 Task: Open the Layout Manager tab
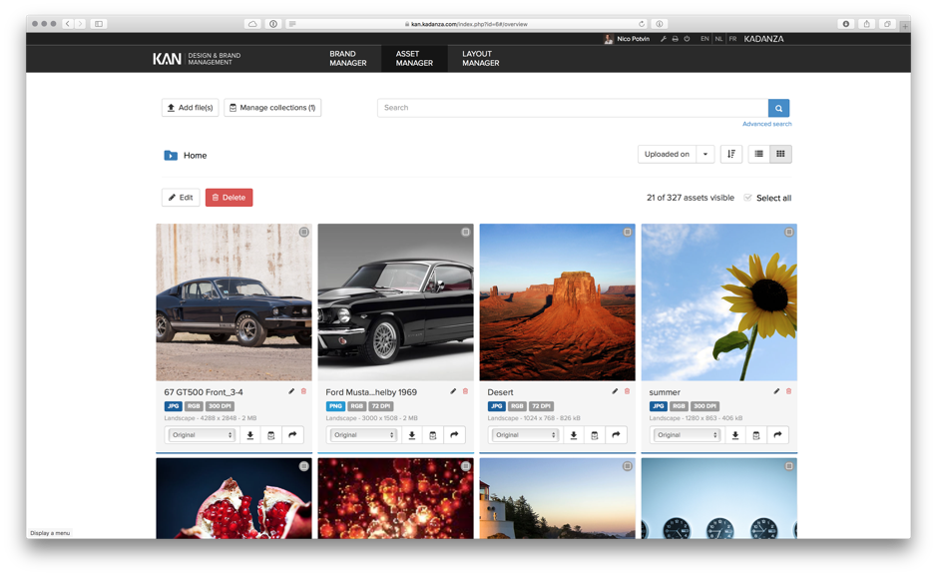[480, 59]
